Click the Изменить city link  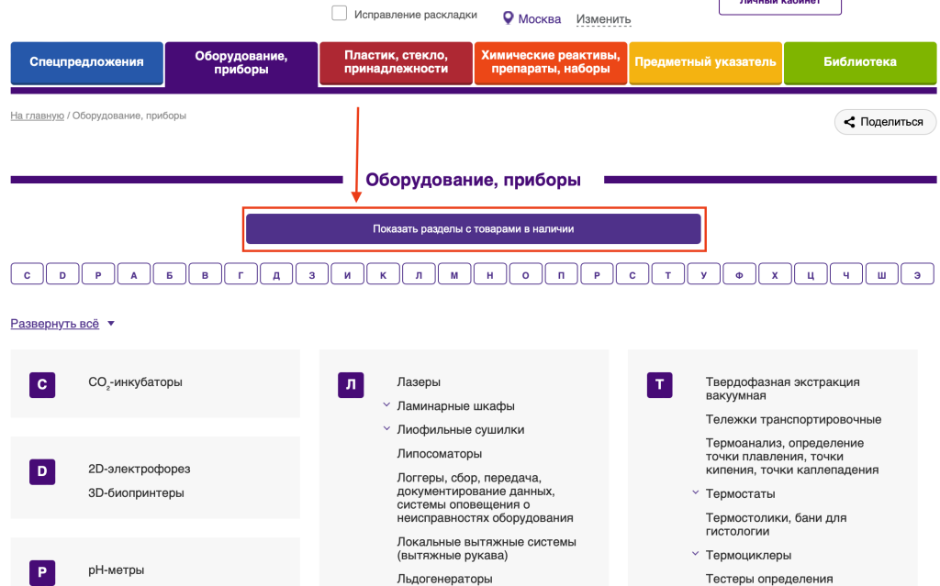click(x=603, y=19)
